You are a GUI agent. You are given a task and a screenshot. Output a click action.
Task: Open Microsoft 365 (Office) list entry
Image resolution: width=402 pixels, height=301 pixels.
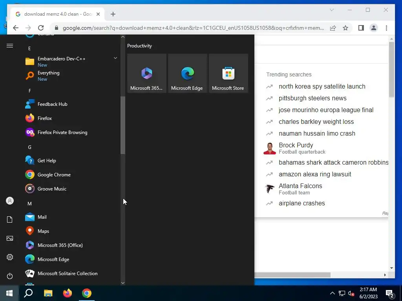[x=71, y=245]
